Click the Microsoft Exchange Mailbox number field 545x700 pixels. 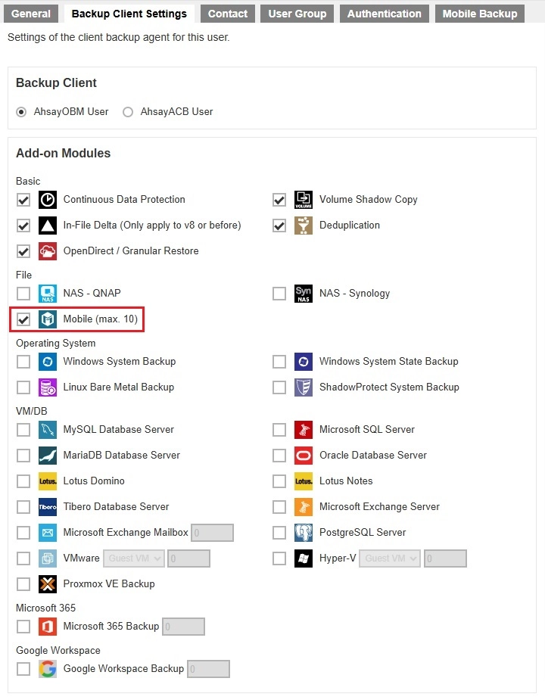[x=212, y=533]
